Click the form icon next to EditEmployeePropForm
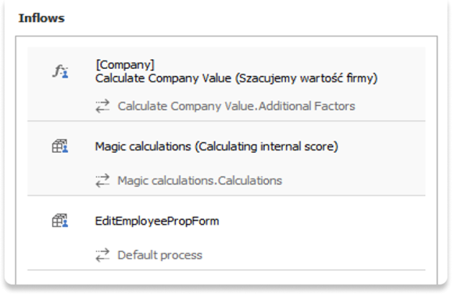Viewport: 452px width, 295px height. pos(60,221)
